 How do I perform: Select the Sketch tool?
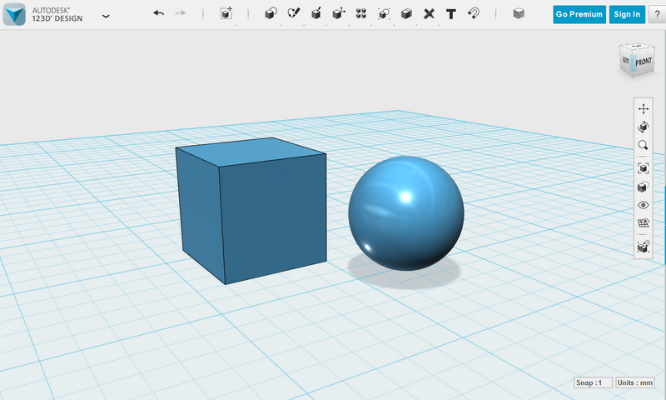point(293,13)
